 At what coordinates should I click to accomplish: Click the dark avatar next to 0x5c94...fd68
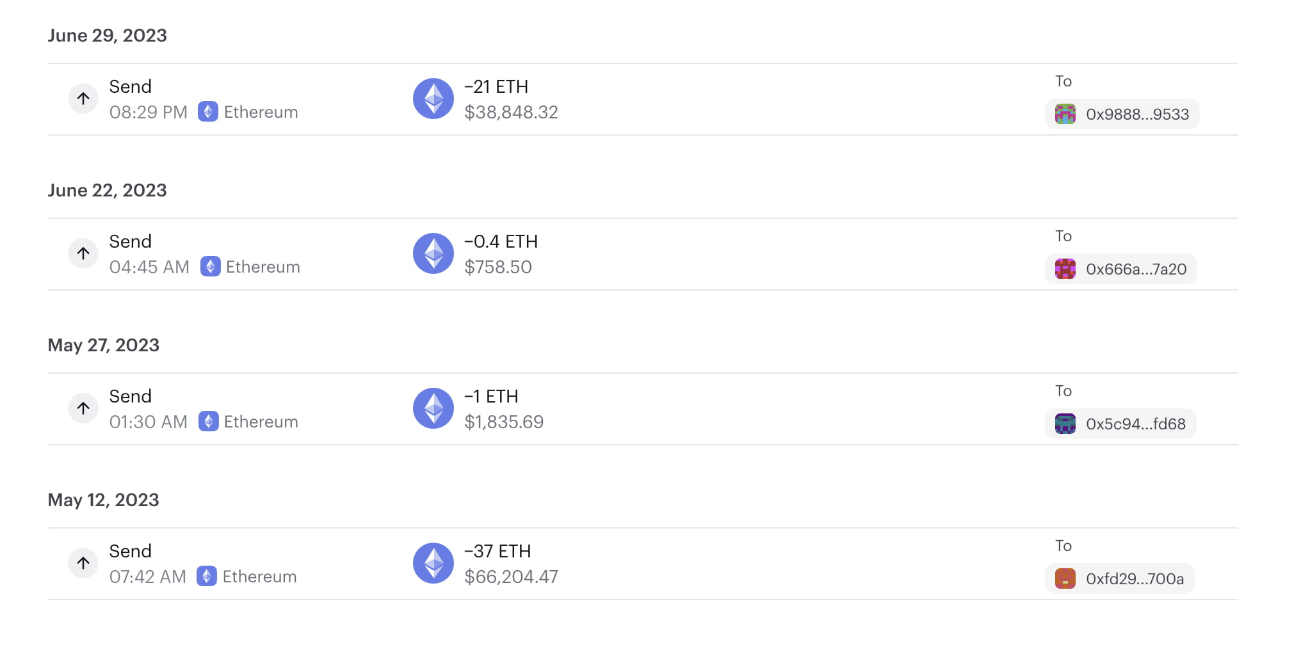(1065, 424)
